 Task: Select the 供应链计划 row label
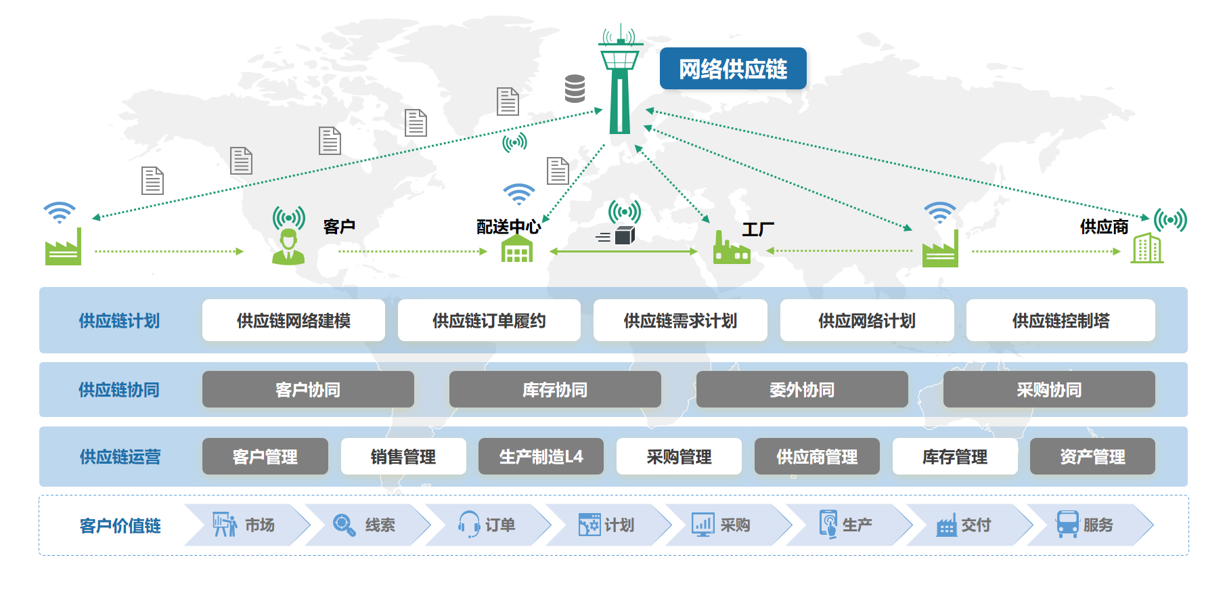(119, 321)
